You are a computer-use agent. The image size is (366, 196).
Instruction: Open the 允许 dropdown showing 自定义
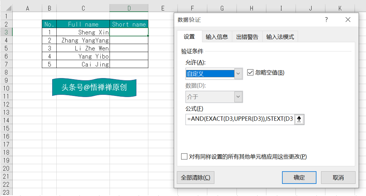[238, 74]
